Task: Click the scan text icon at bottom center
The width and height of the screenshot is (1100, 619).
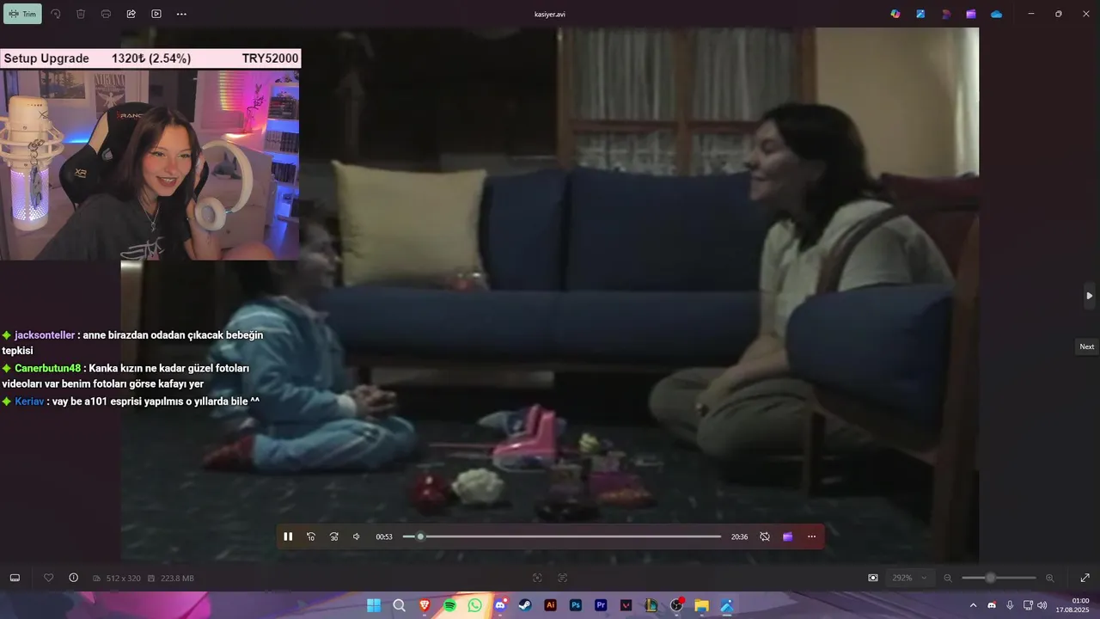Action: 563,578
